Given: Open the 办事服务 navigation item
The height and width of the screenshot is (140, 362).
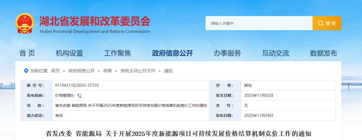Looking at the screenshot, I should point(227,53).
